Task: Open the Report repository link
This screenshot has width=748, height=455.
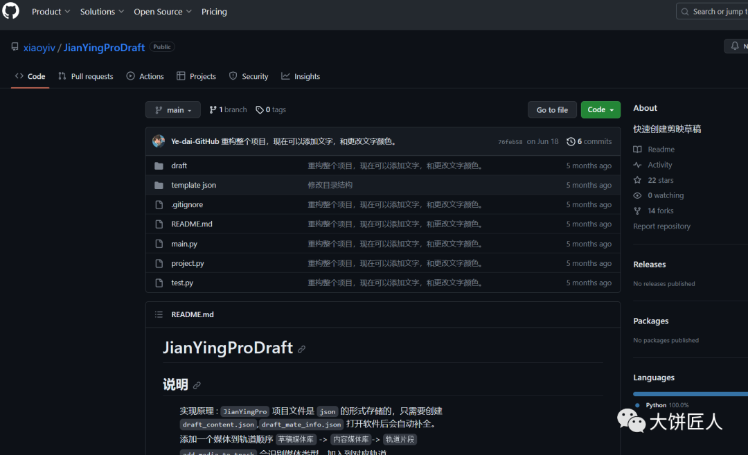Action: point(661,226)
